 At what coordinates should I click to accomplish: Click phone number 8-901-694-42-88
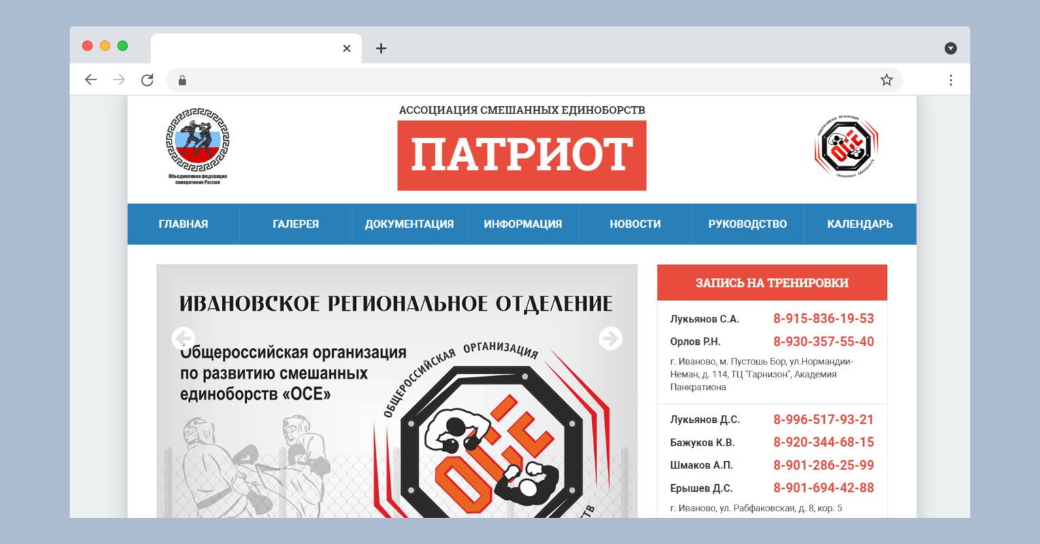[824, 488]
